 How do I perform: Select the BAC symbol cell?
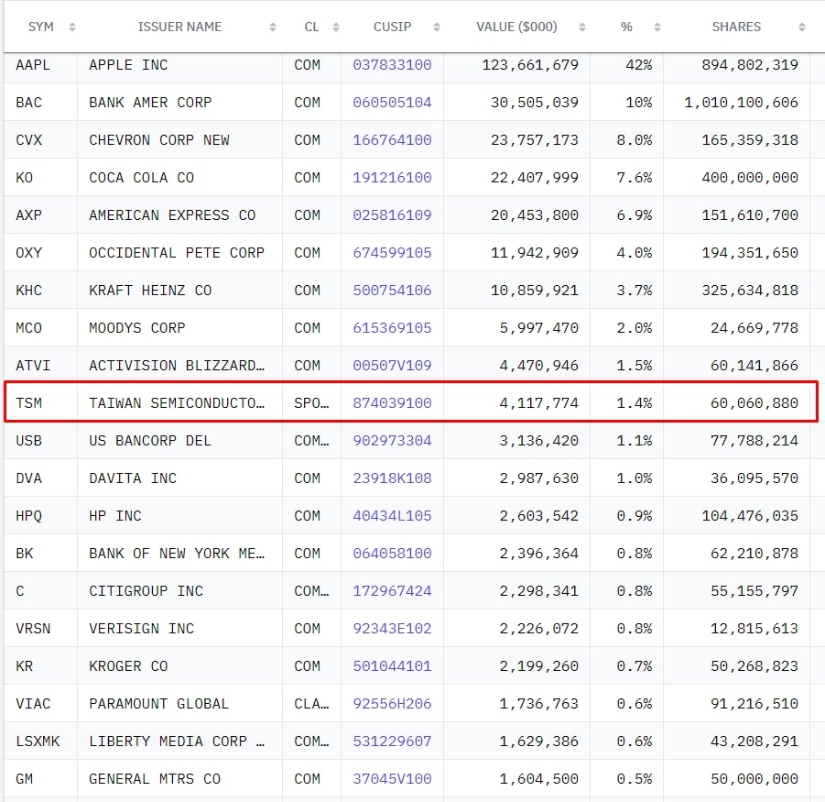pyautogui.click(x=28, y=102)
